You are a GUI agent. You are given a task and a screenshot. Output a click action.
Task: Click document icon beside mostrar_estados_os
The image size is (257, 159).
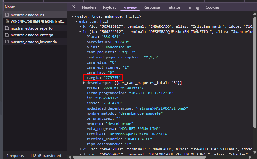tap(7, 15)
